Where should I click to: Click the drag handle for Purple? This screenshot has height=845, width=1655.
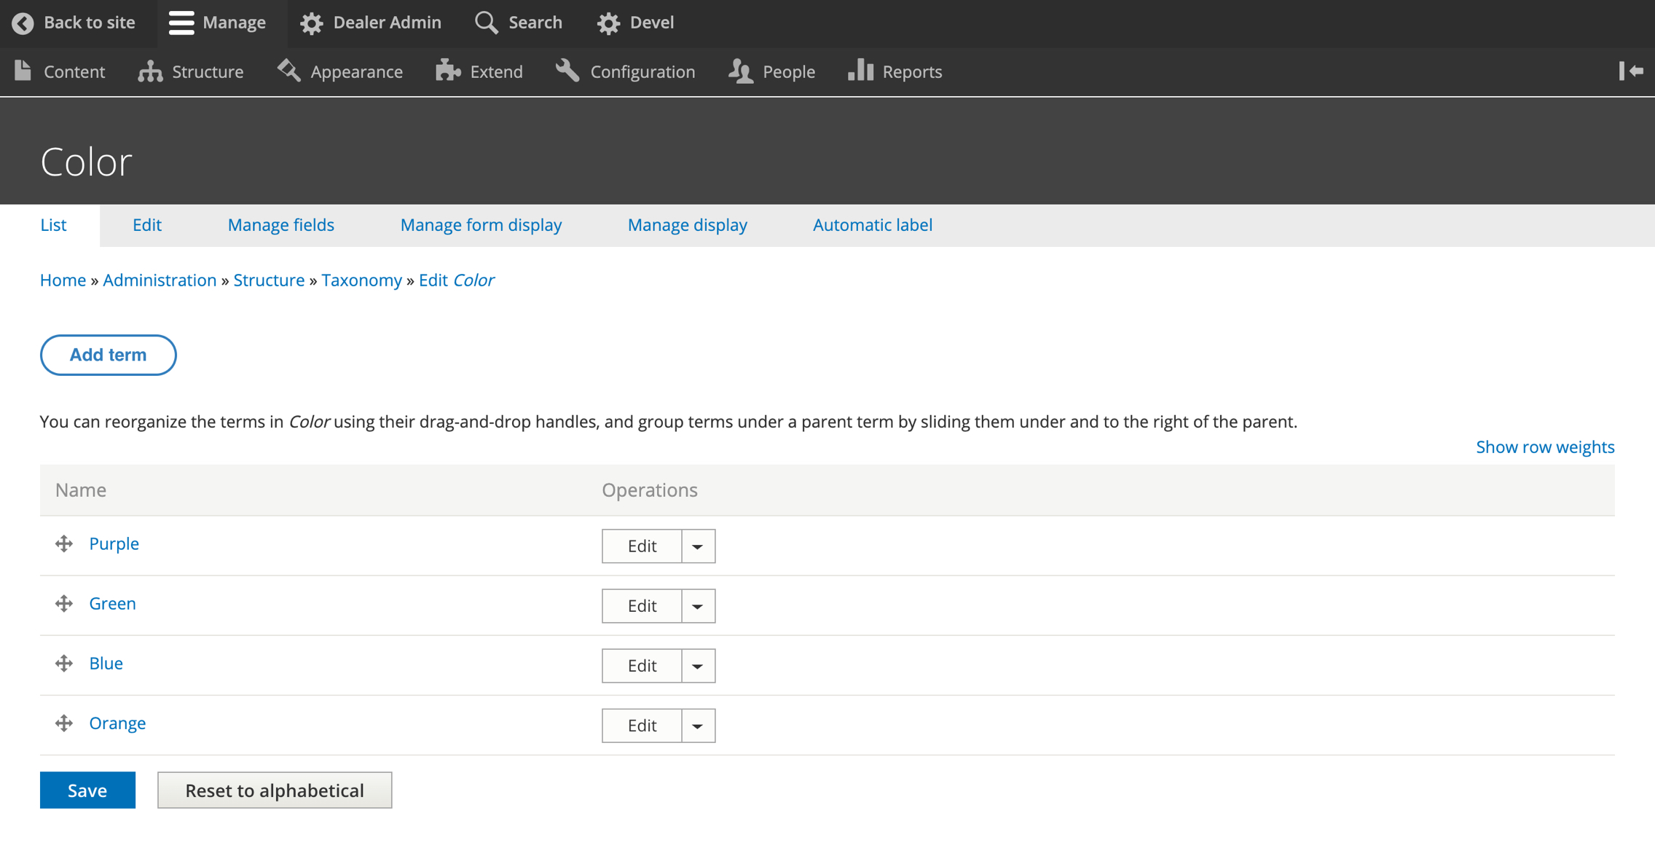(64, 543)
